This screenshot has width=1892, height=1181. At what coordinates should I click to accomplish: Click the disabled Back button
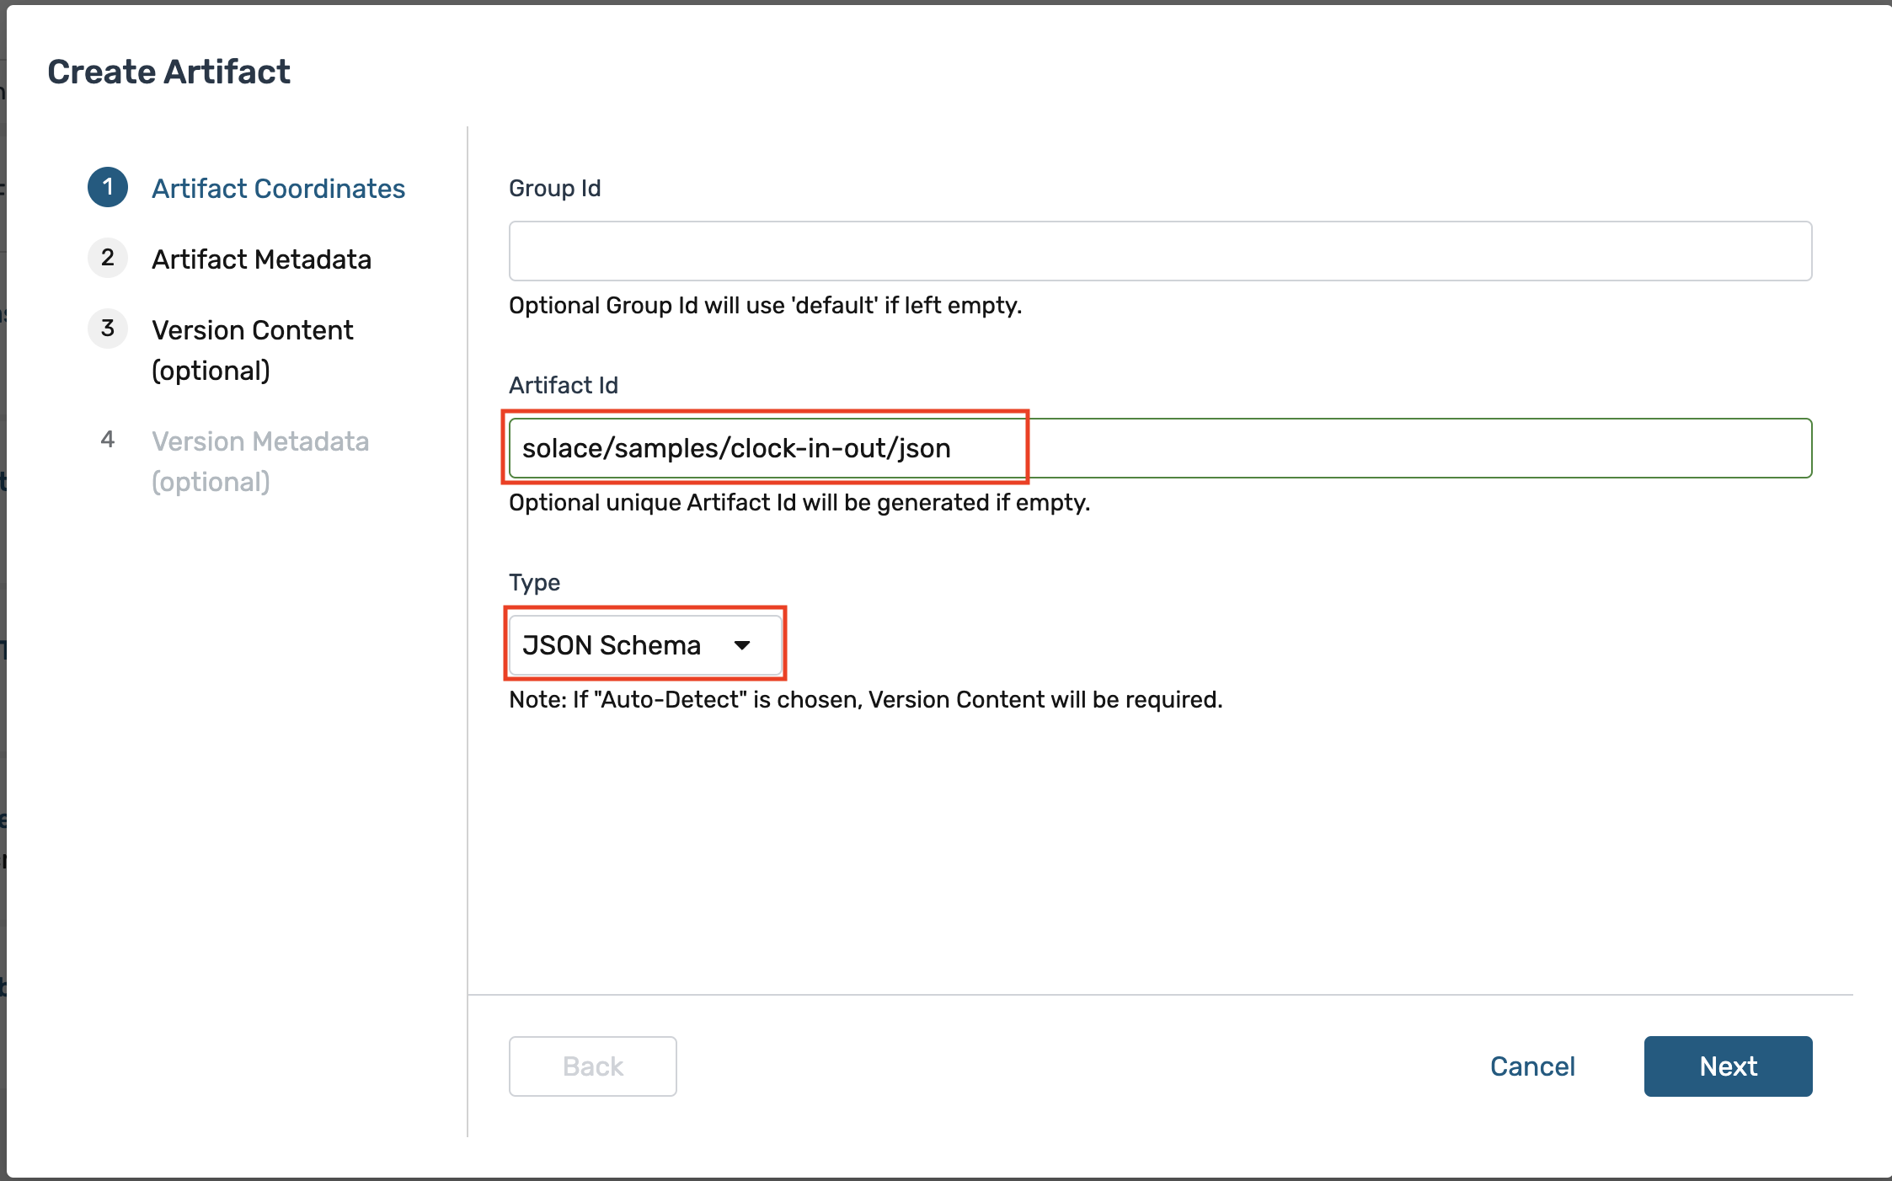[x=592, y=1066]
